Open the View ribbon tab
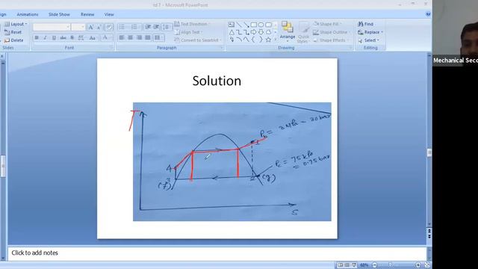478x269 pixels. pyautogui.click(x=109, y=14)
